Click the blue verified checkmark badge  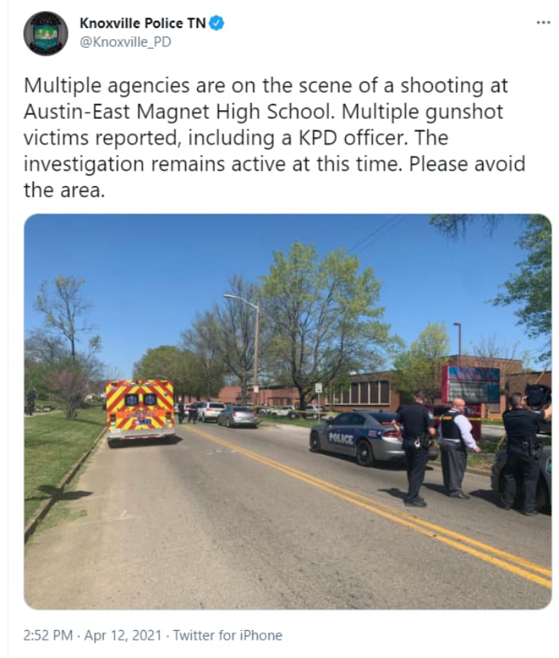click(216, 23)
